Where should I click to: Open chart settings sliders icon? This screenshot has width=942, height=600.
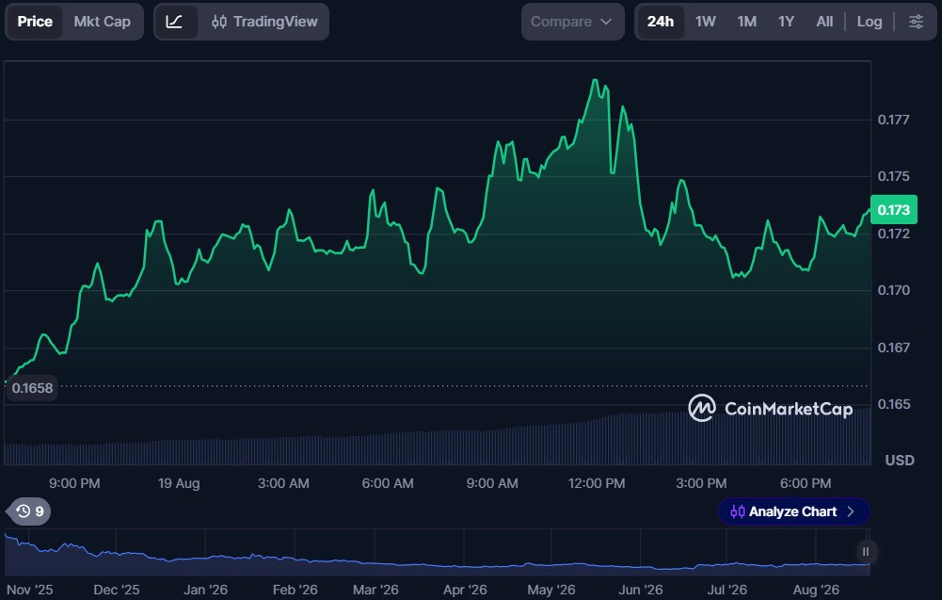[x=916, y=22]
